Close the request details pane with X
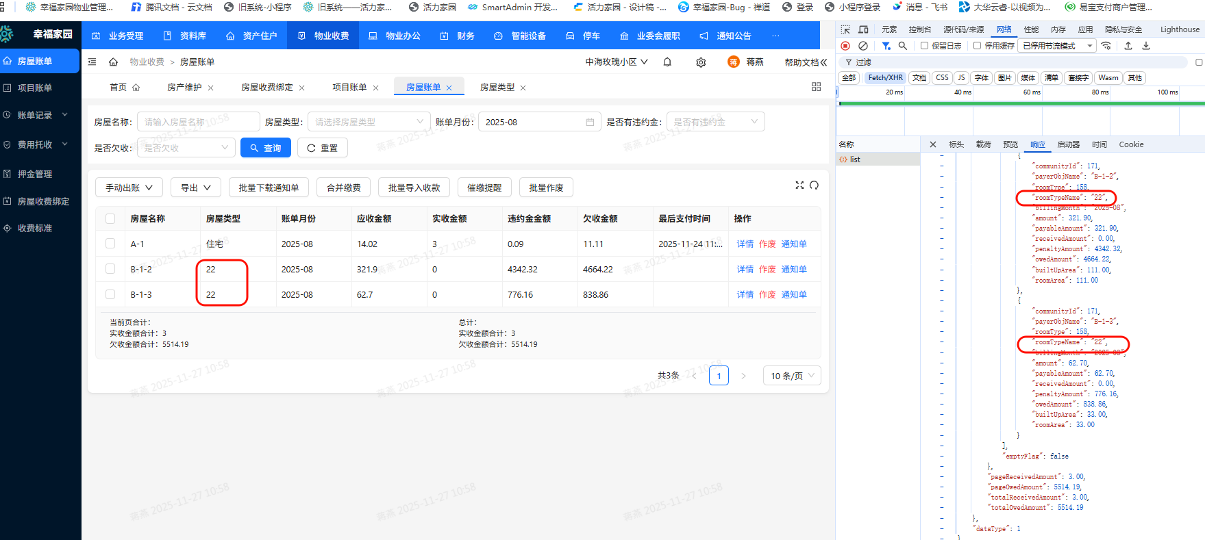Viewport: 1205px width, 540px height. click(x=932, y=144)
